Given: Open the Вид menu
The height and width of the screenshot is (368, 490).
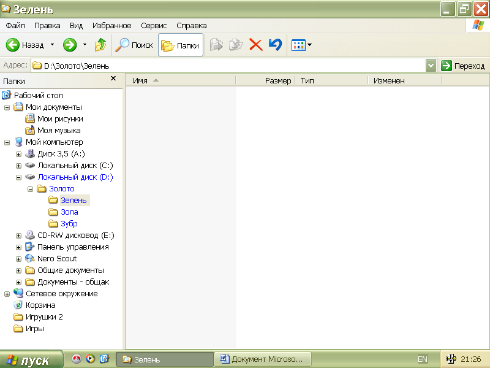Looking at the screenshot, I should [76, 25].
